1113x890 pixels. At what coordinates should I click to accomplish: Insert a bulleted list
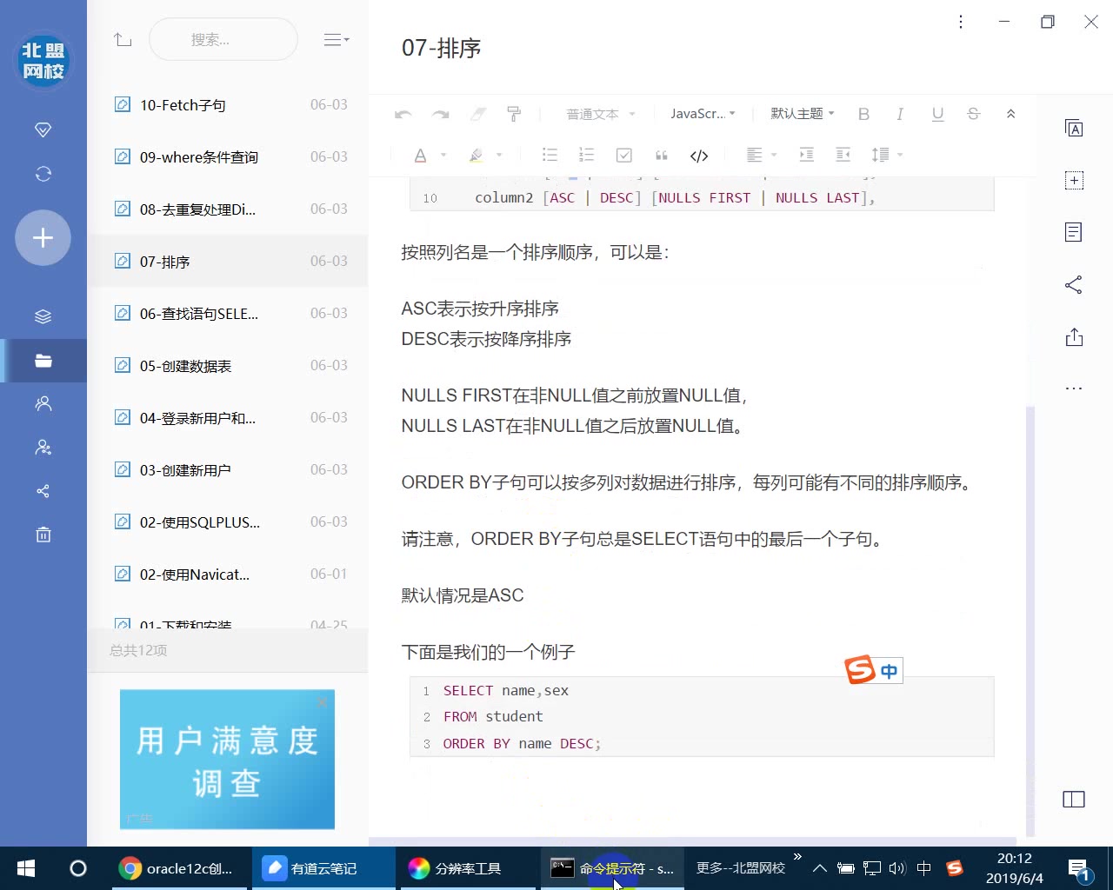[550, 155]
